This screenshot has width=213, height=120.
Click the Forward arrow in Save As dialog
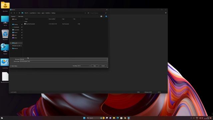[14, 13]
